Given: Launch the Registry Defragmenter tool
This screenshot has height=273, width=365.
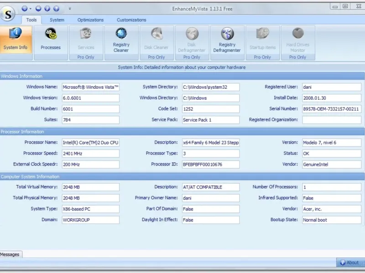Looking at the screenshot, I should point(227,39).
